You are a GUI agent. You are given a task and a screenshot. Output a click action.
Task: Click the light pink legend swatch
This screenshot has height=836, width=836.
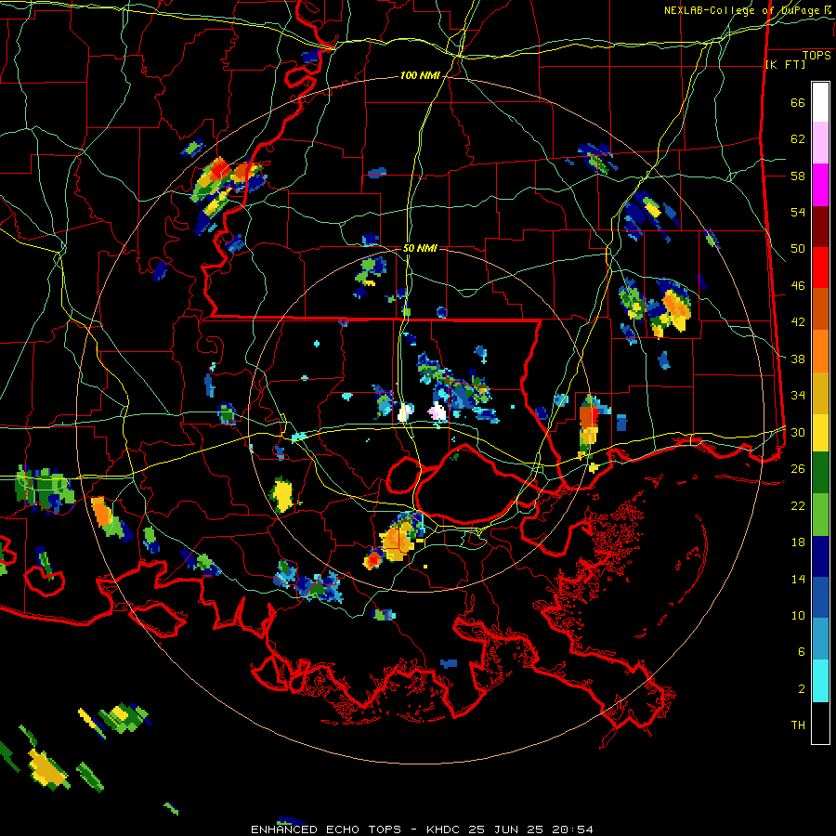pyautogui.click(x=820, y=142)
